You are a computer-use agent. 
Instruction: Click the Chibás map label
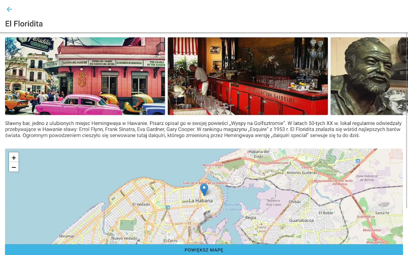point(295,201)
